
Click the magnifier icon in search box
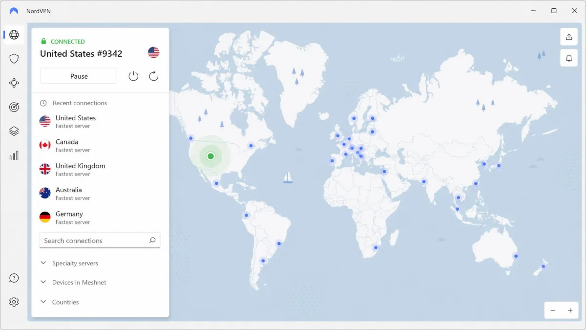[x=152, y=240]
